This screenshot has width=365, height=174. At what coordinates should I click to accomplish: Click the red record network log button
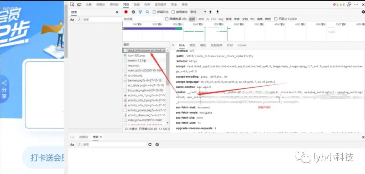[x=126, y=12]
